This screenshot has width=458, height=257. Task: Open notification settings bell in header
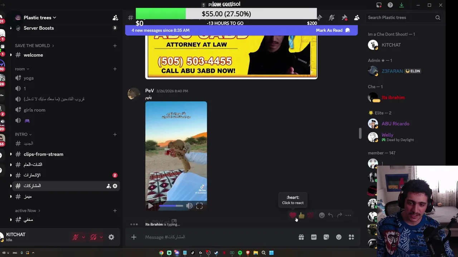coord(332,17)
